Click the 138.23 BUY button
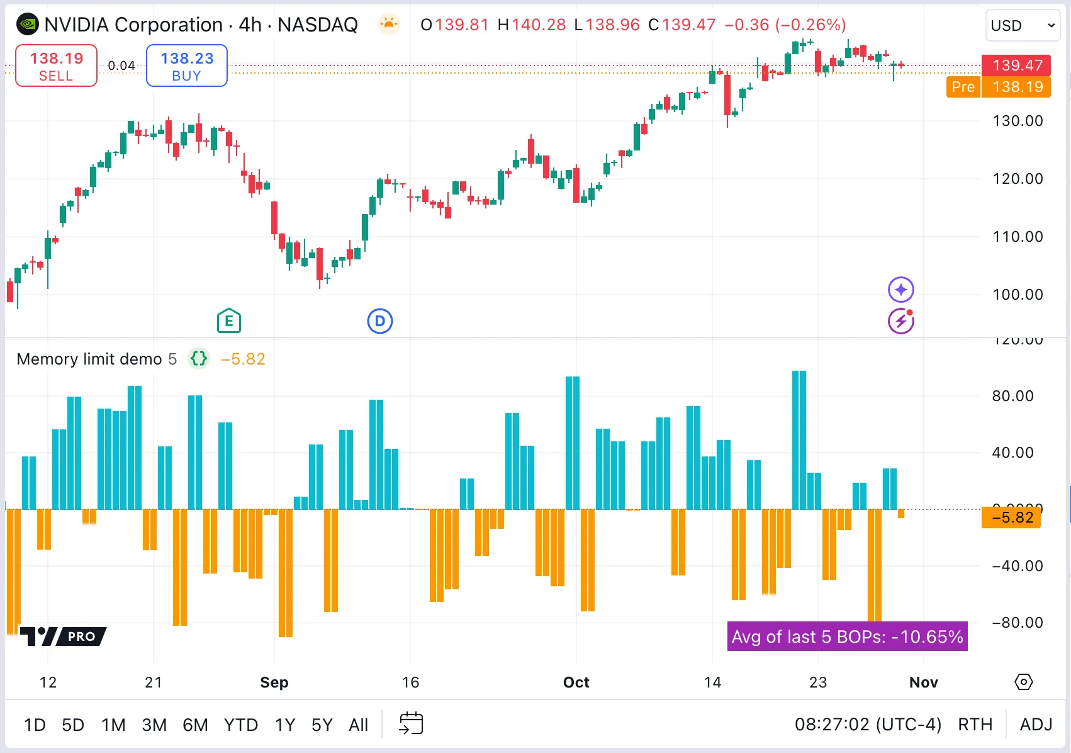Viewport: 1071px width, 753px height. point(187,65)
